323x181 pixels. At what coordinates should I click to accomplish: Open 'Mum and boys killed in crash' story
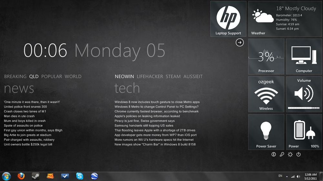(x=25, y=121)
